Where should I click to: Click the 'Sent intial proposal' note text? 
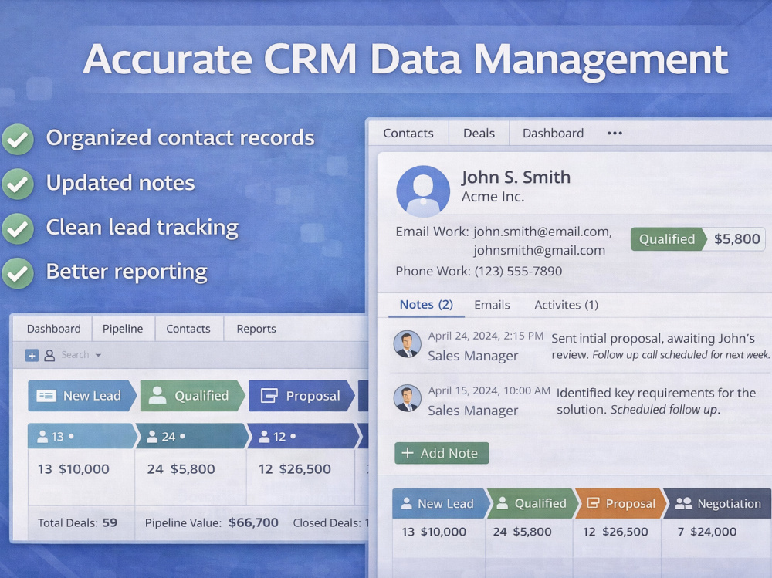point(660,346)
